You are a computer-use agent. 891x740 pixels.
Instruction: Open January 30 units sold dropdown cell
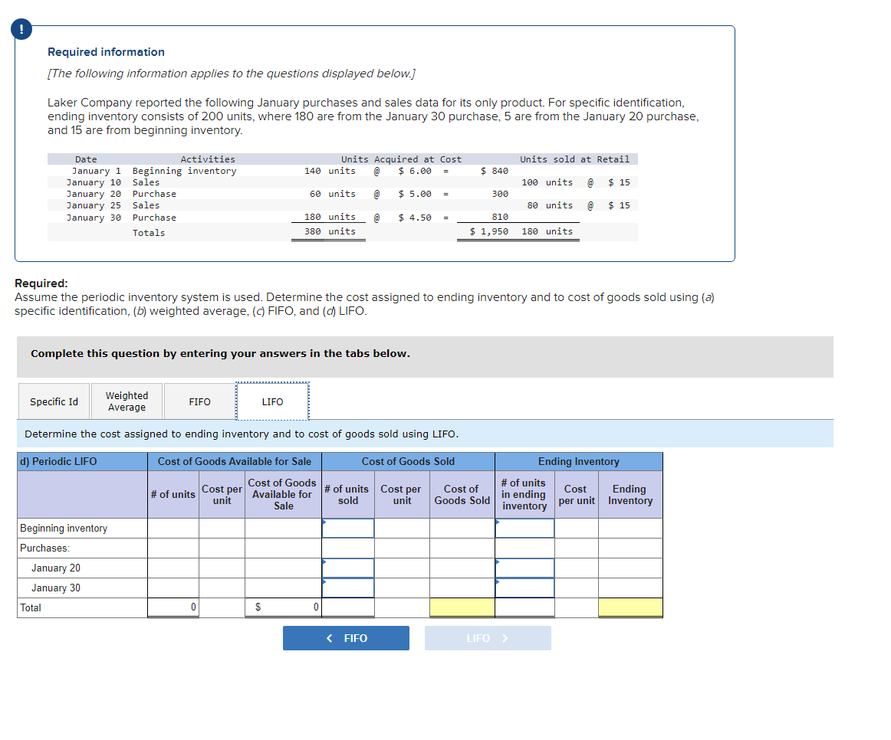[348, 588]
